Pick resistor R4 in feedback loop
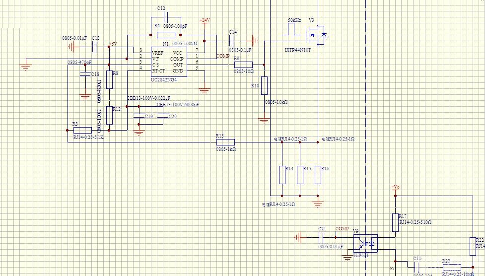 pyautogui.click(x=166, y=35)
